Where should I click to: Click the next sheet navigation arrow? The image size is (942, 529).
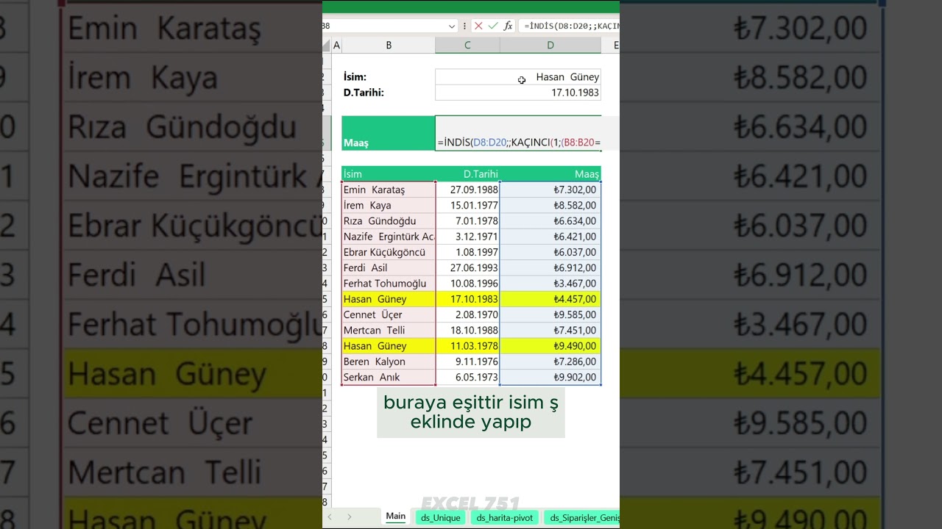[349, 517]
